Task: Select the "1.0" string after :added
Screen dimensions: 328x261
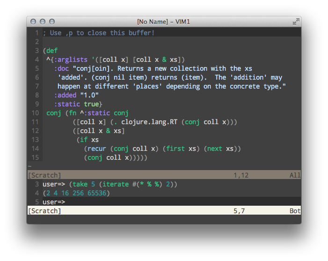Action: [x=89, y=95]
